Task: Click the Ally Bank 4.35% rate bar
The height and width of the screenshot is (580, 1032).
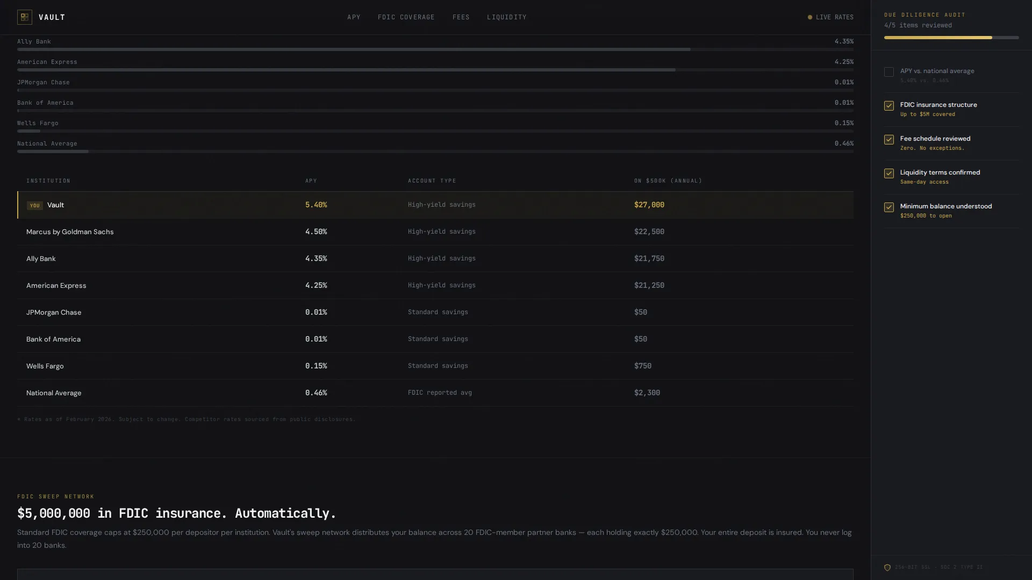Action: tap(435, 49)
